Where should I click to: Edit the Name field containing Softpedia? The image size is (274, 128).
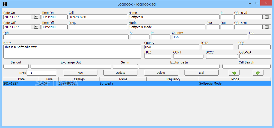174,17
